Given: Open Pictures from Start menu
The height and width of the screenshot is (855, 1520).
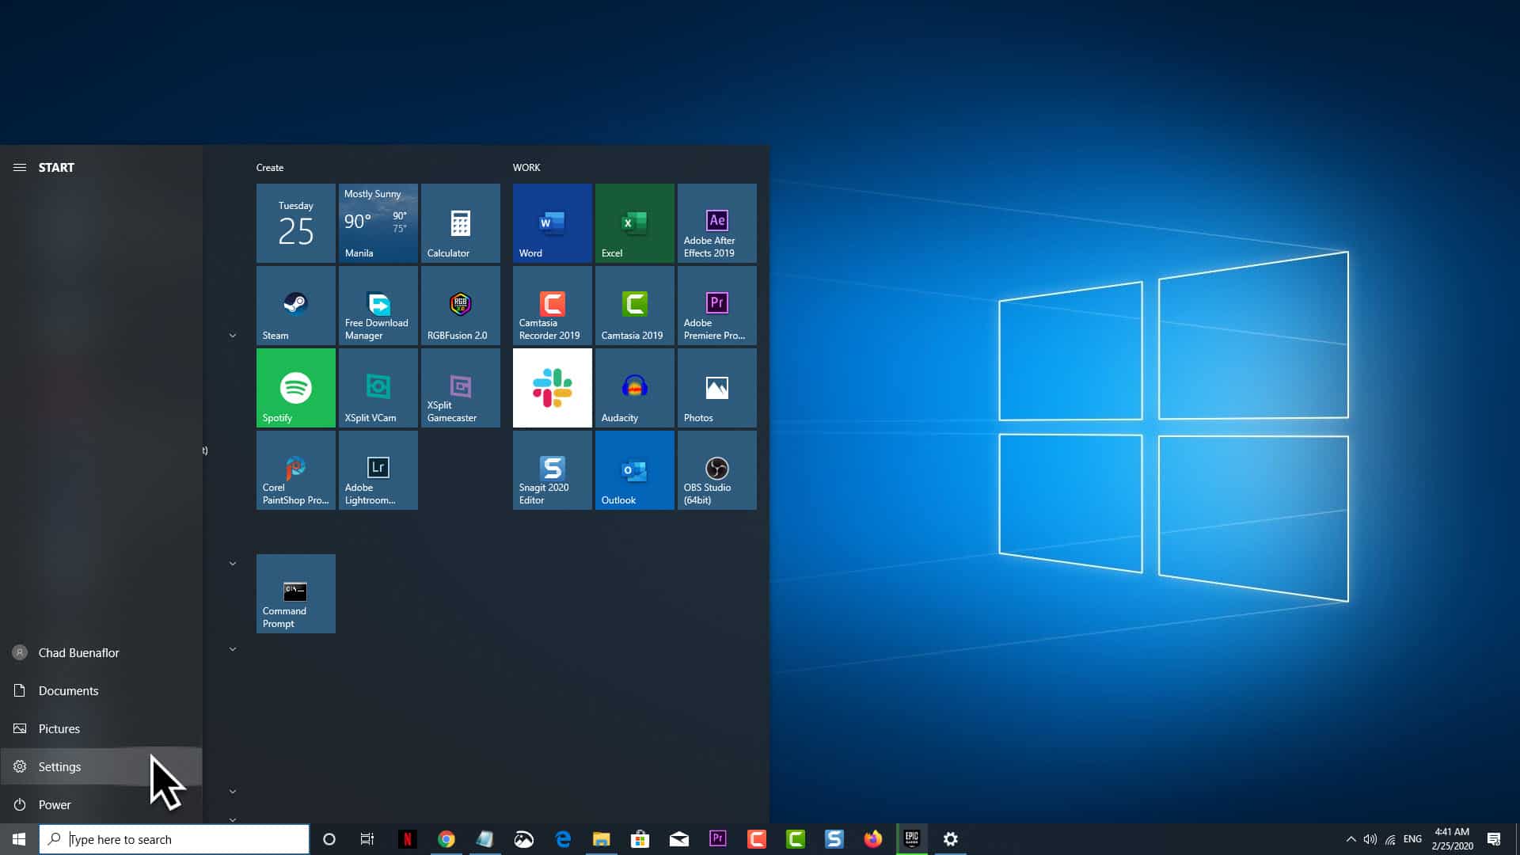Looking at the screenshot, I should (59, 728).
